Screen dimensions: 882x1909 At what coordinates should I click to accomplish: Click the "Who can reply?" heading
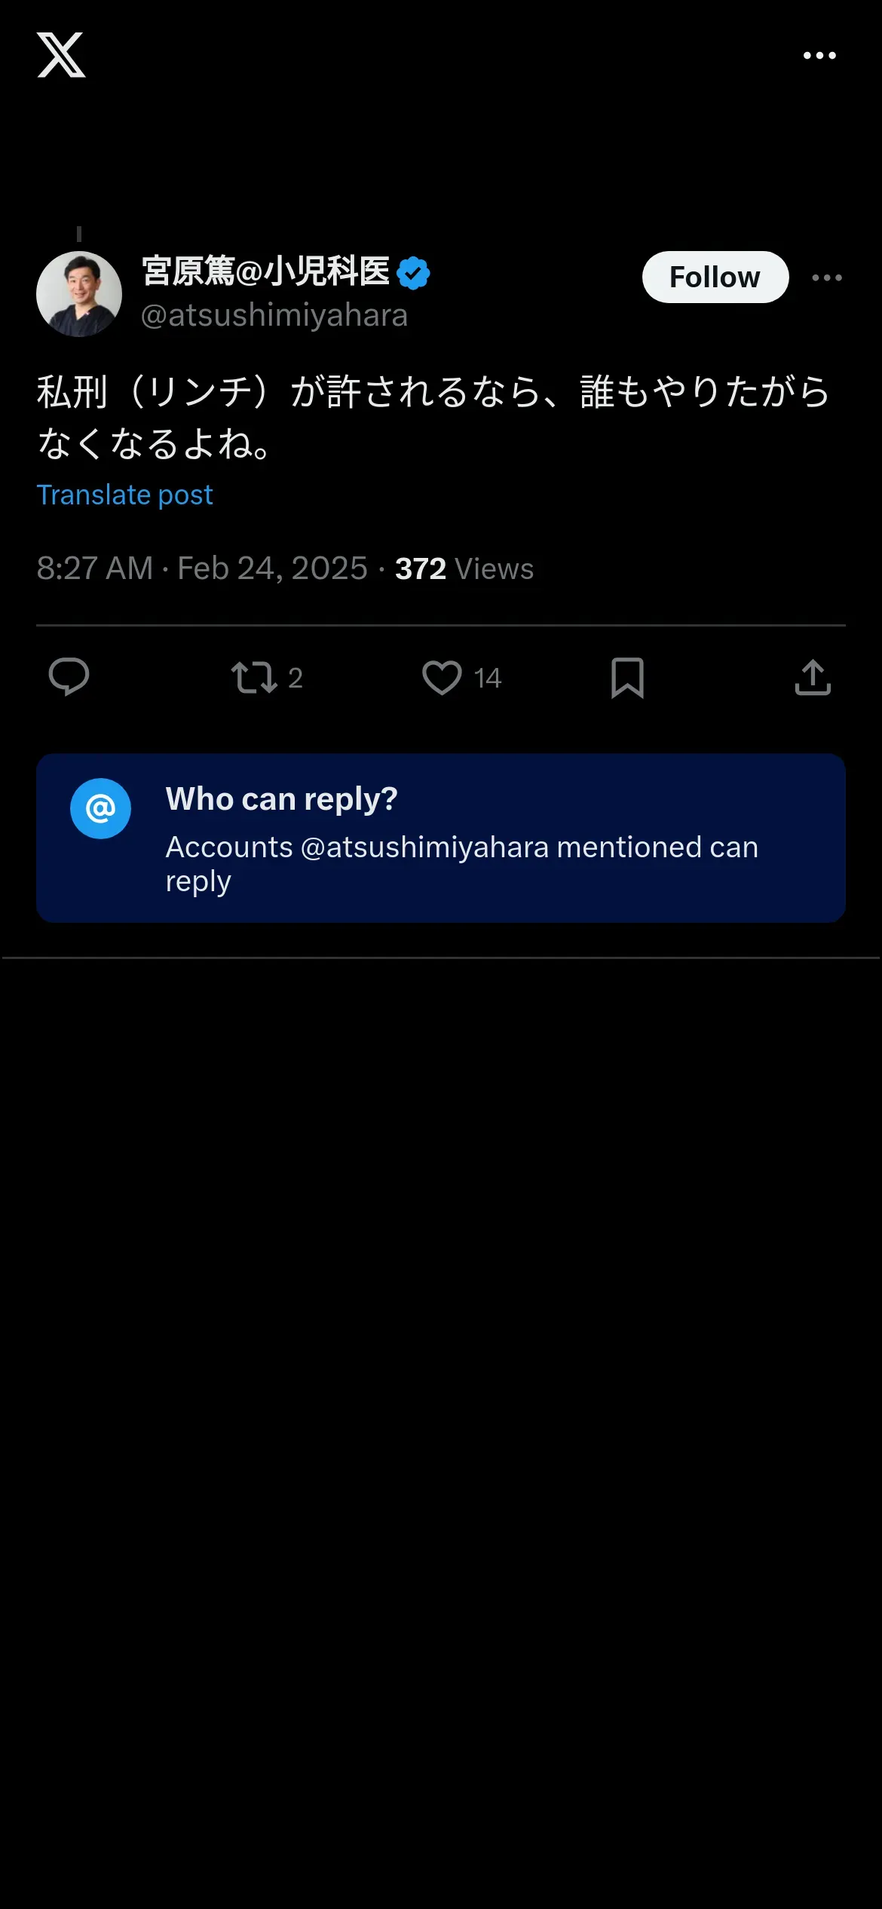click(281, 798)
